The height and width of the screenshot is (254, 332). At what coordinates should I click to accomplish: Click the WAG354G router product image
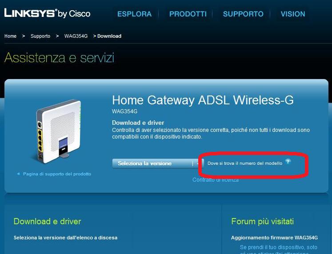pos(57,131)
